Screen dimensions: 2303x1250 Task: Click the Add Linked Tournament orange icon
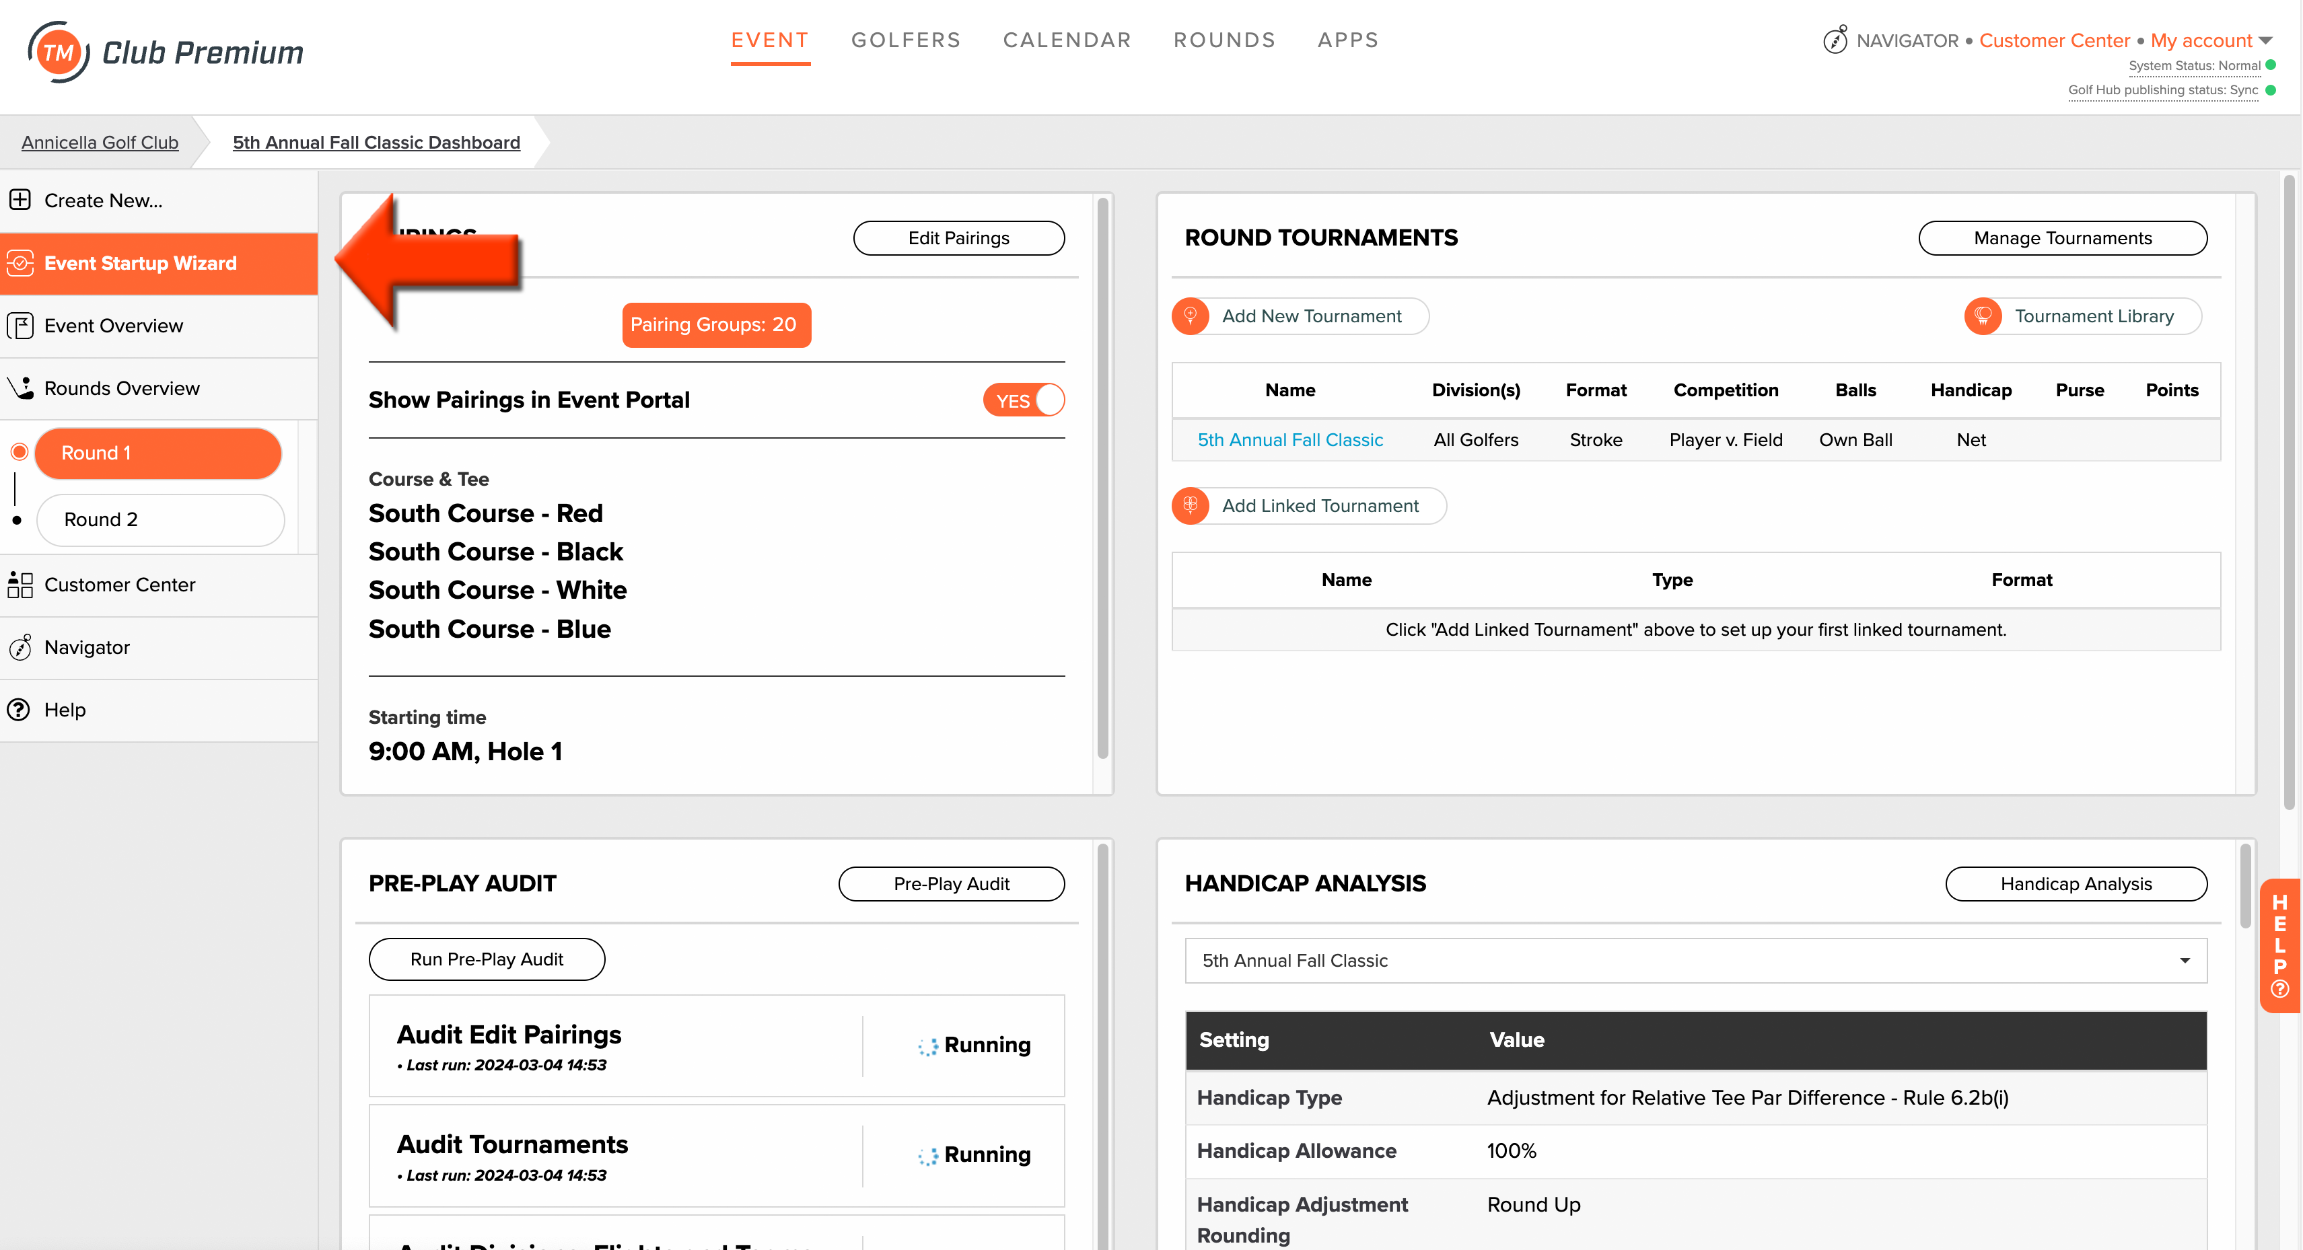pos(1190,506)
